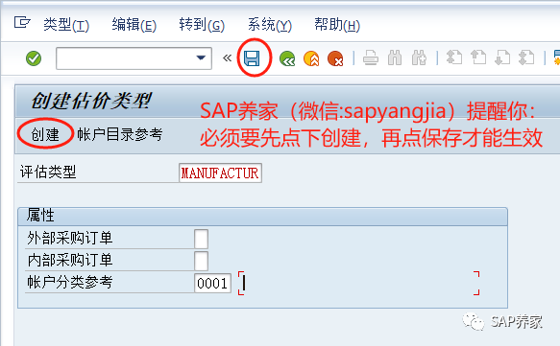Click the Print icon
The height and width of the screenshot is (346, 560).
[x=371, y=58]
